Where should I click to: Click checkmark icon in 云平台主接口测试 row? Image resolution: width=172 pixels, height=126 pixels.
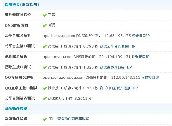point(45,46)
